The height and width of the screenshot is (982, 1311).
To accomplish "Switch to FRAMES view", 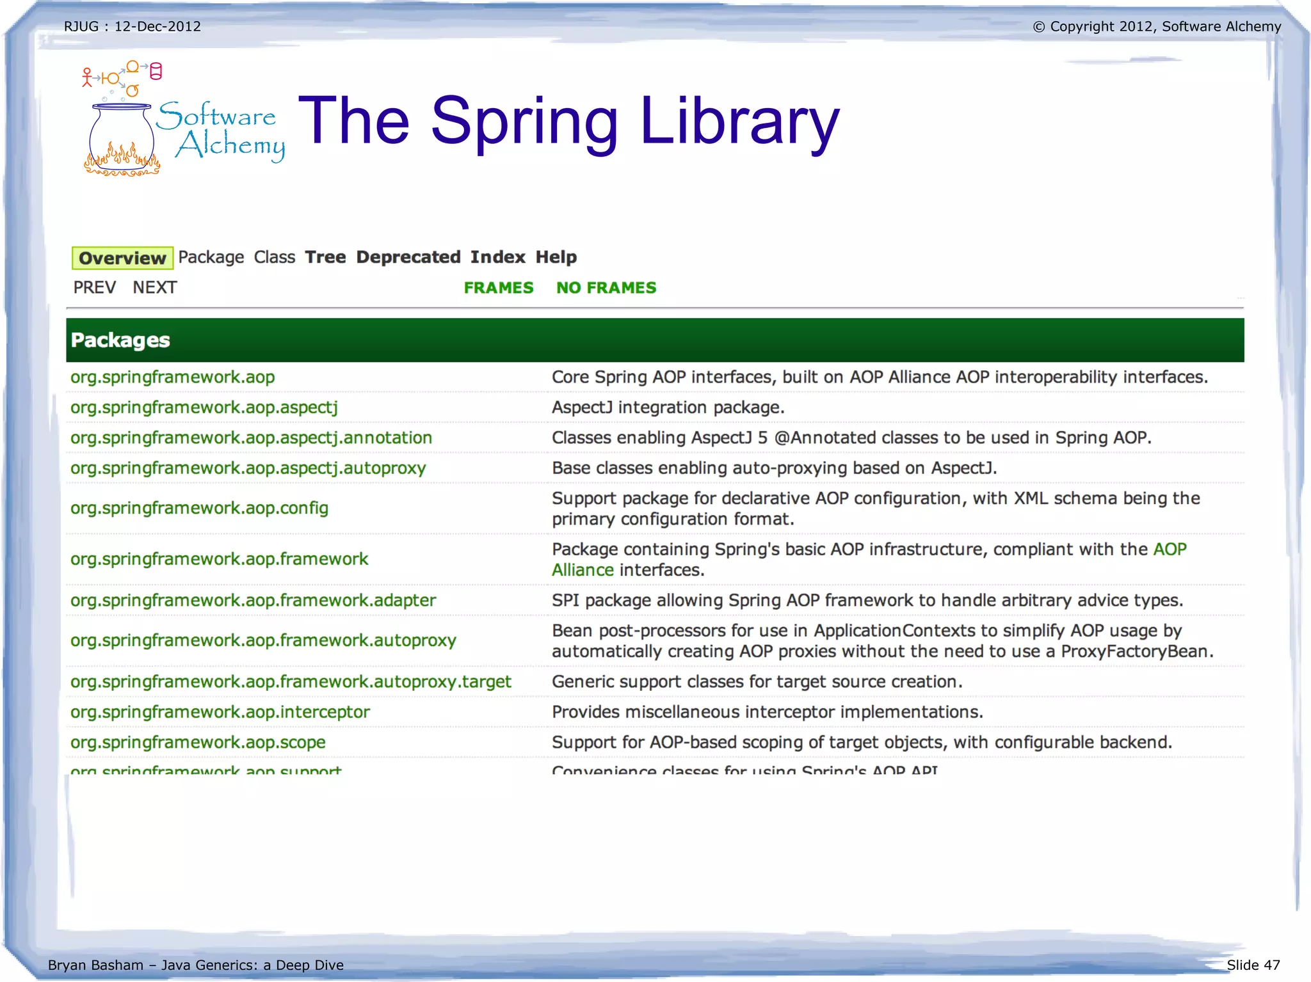I will (x=498, y=288).
